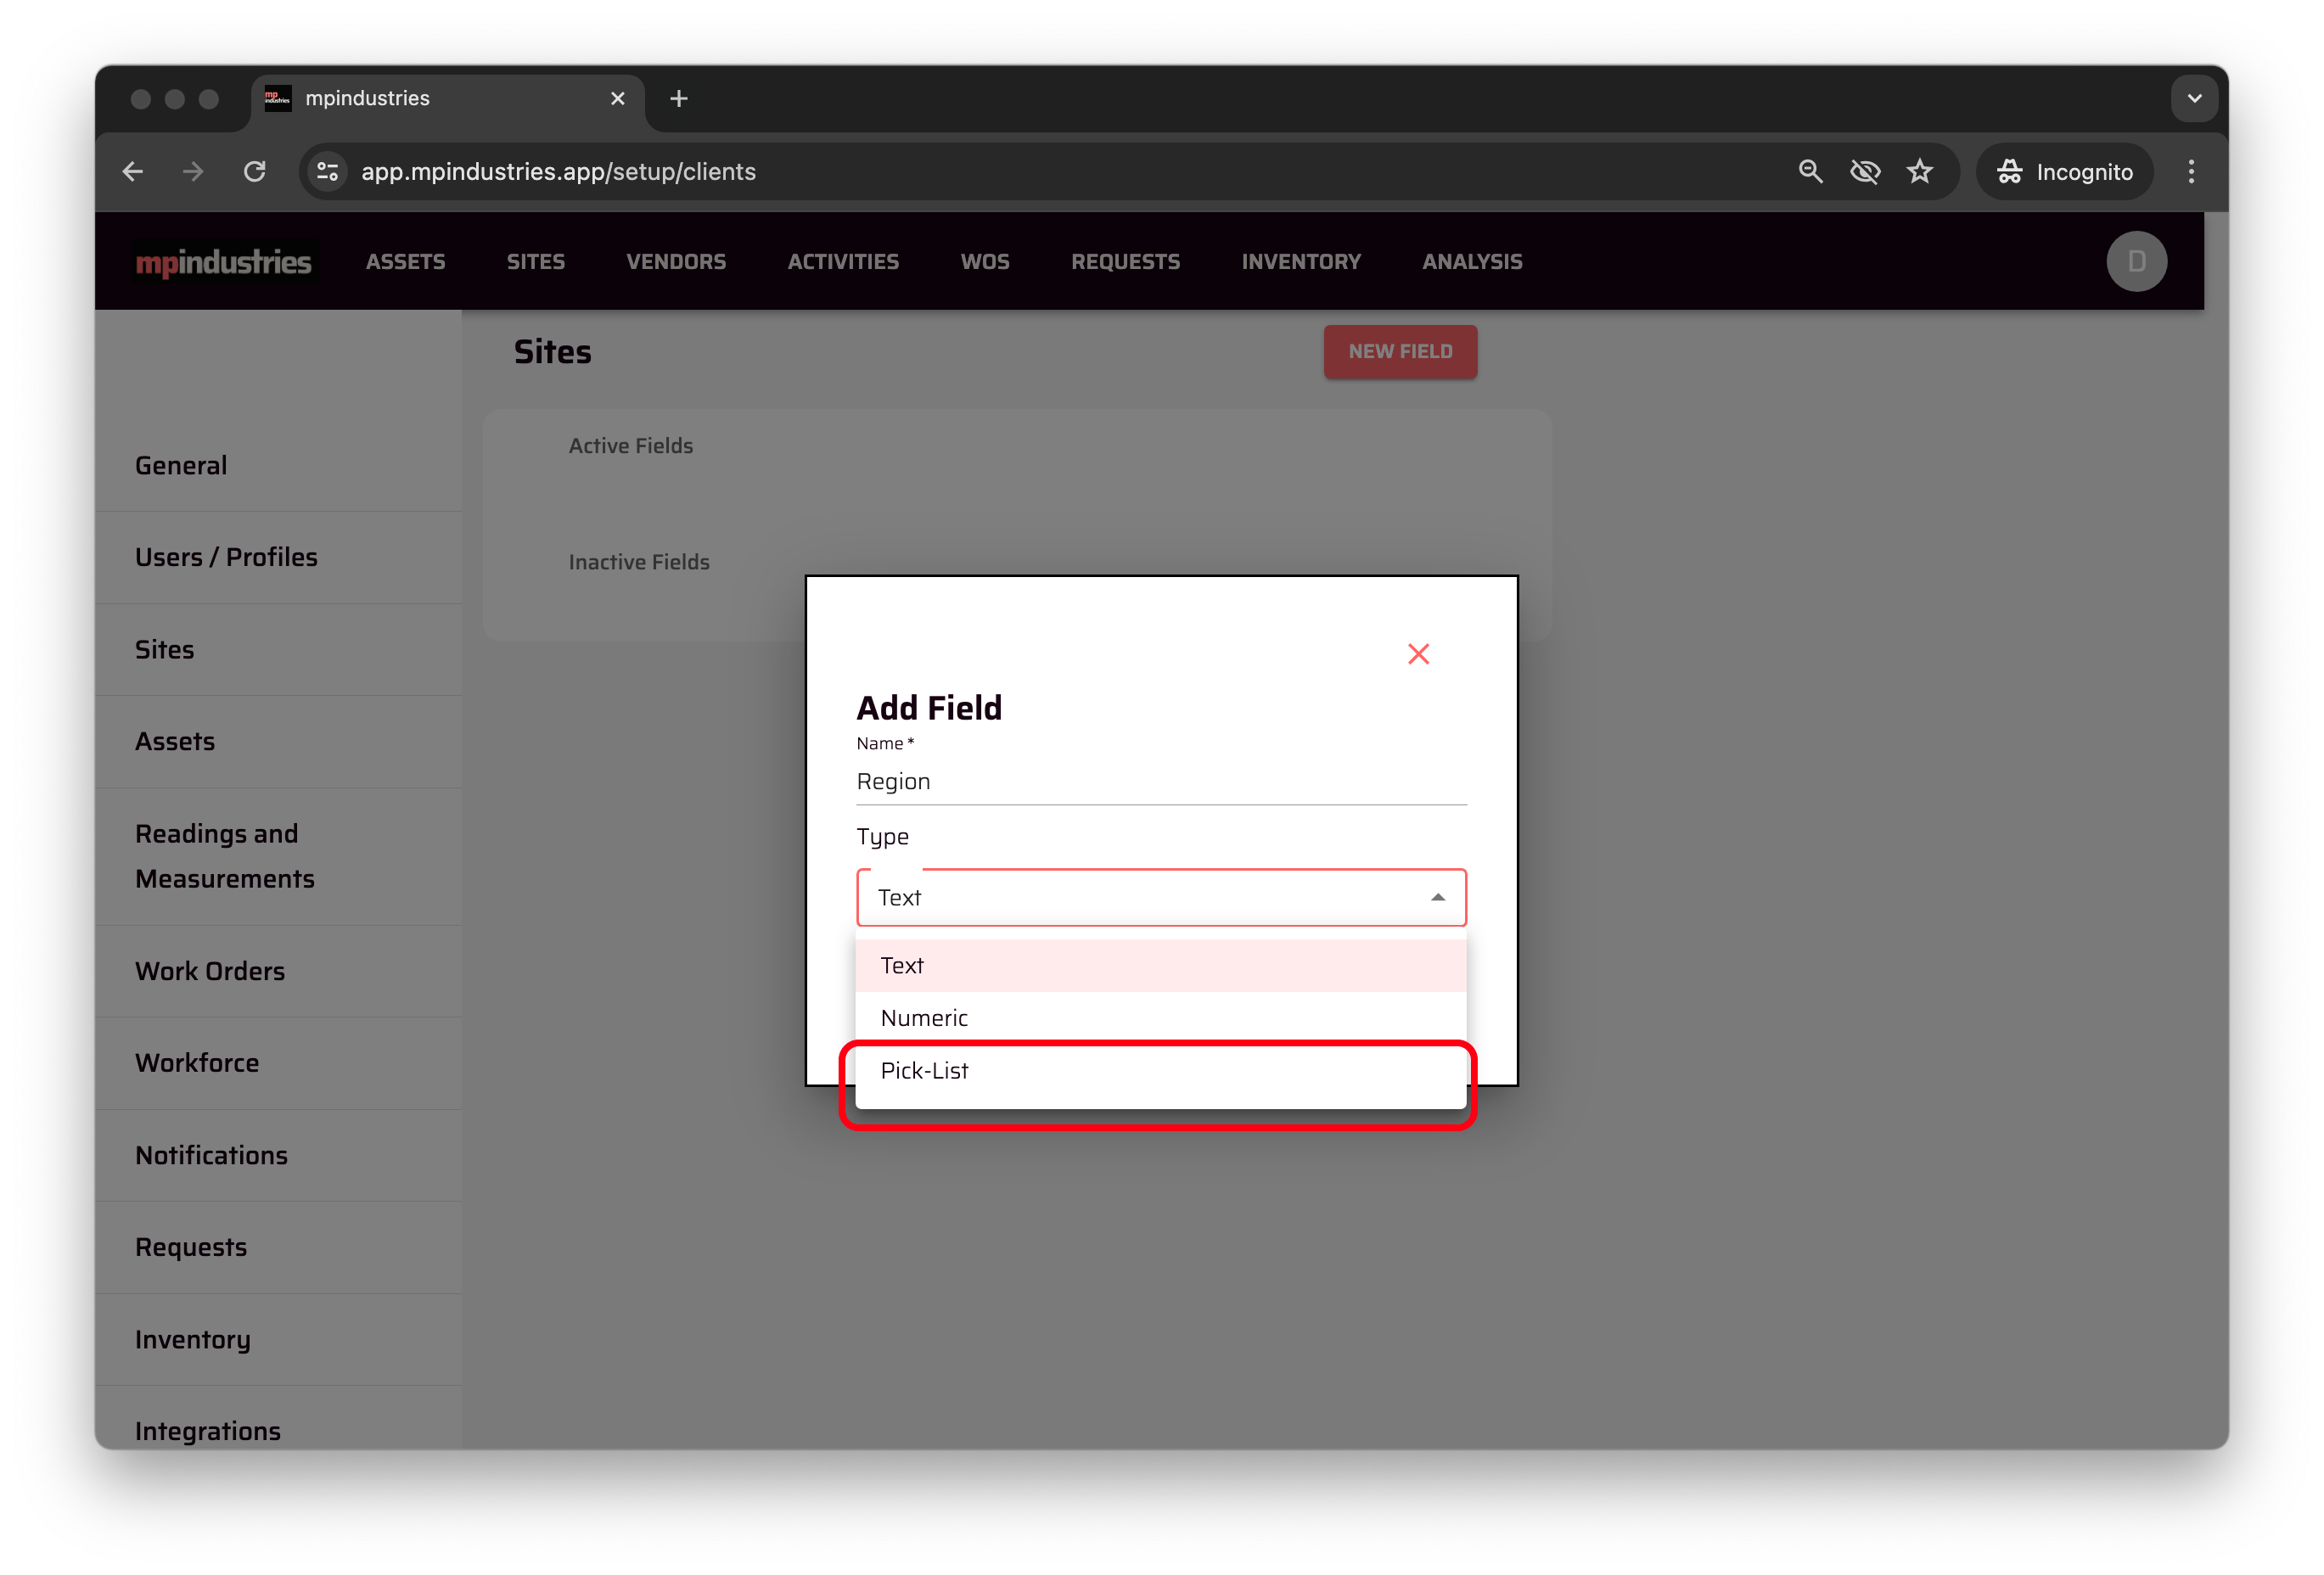Open a new browser tab with plus

tap(679, 99)
